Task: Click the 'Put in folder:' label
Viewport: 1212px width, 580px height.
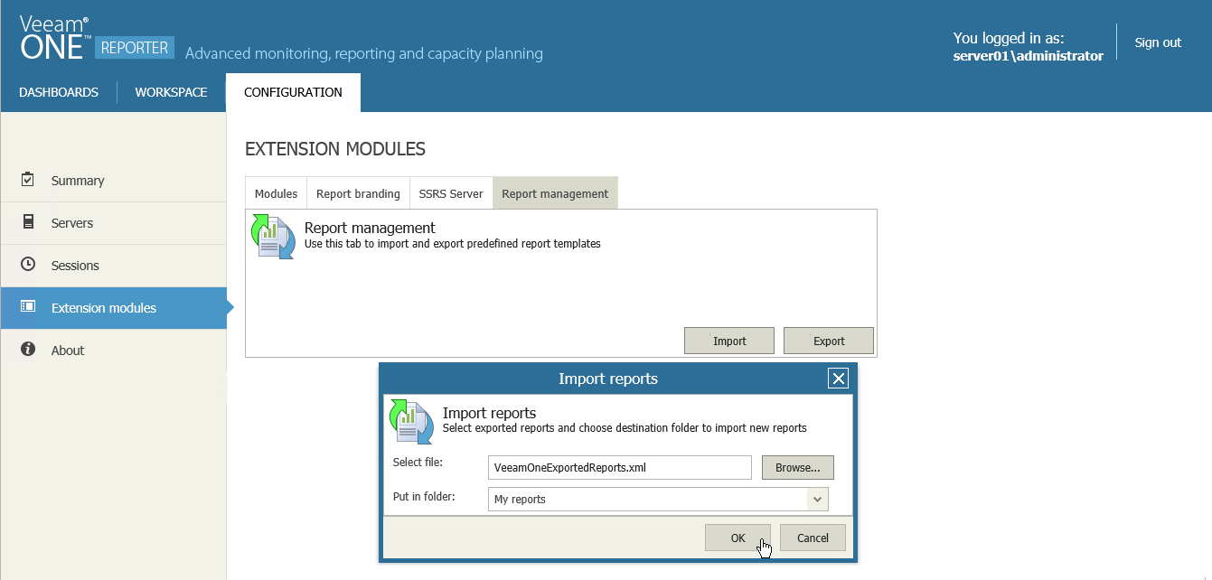Action: point(424,497)
